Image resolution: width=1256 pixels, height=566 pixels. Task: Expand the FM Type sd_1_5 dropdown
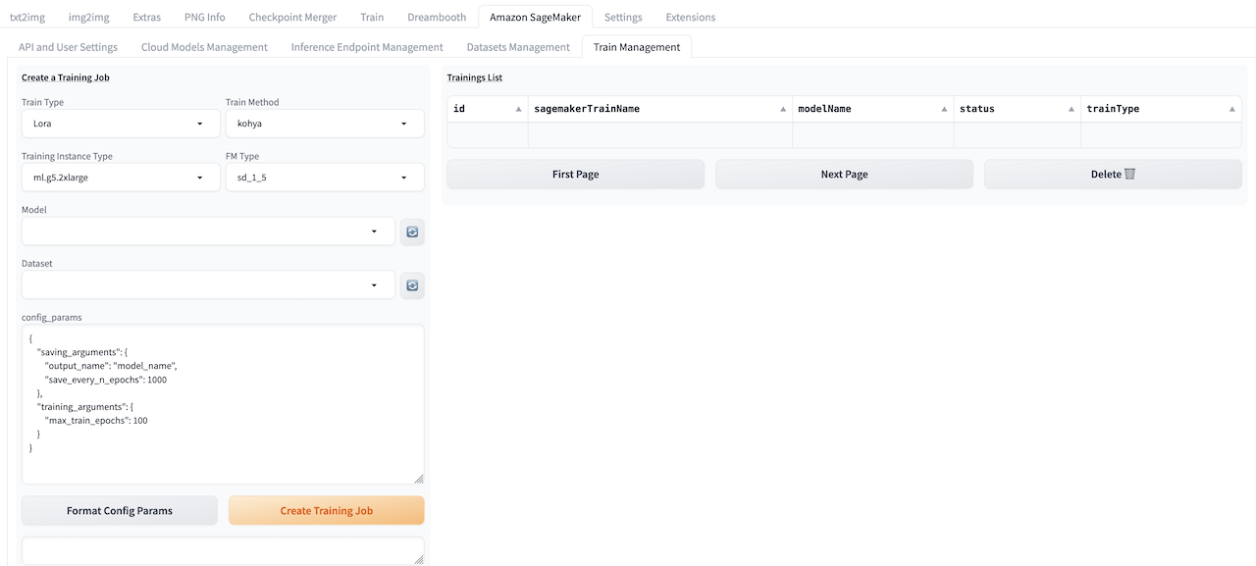tap(325, 178)
